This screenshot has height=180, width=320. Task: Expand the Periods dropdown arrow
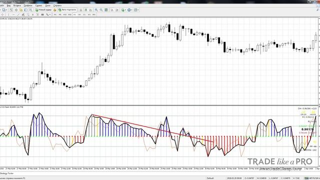click(131, 10)
